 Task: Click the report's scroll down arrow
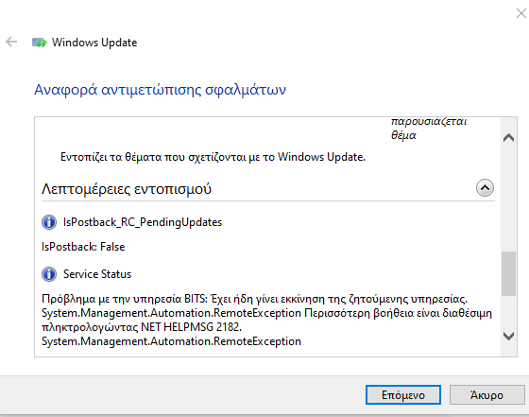tap(508, 336)
